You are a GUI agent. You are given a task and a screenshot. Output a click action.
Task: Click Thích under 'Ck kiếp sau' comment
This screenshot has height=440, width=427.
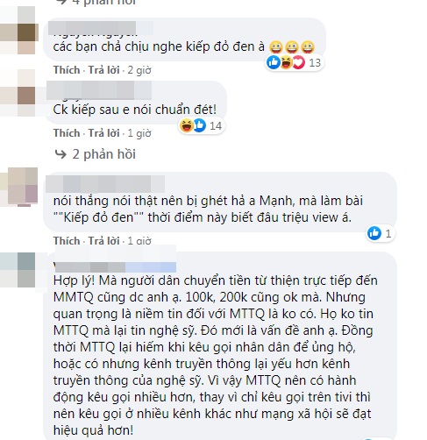[x=67, y=133]
